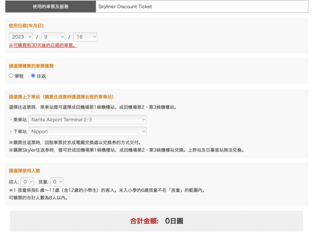Image resolution: width=313 pixels, height=232 pixels.
Task: Click the 合計金額 0日圓 total display
Action: point(157,221)
